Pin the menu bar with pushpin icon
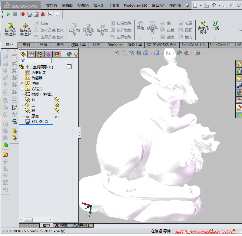 click(187, 5)
